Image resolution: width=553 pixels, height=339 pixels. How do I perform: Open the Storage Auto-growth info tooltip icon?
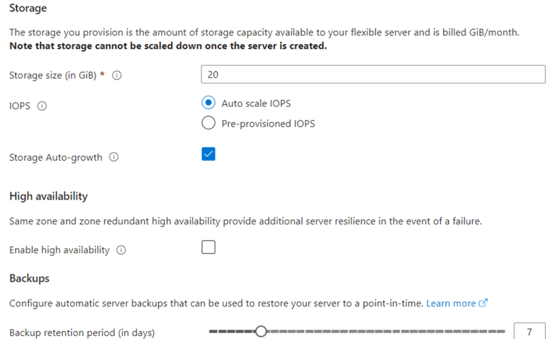pyautogui.click(x=113, y=158)
